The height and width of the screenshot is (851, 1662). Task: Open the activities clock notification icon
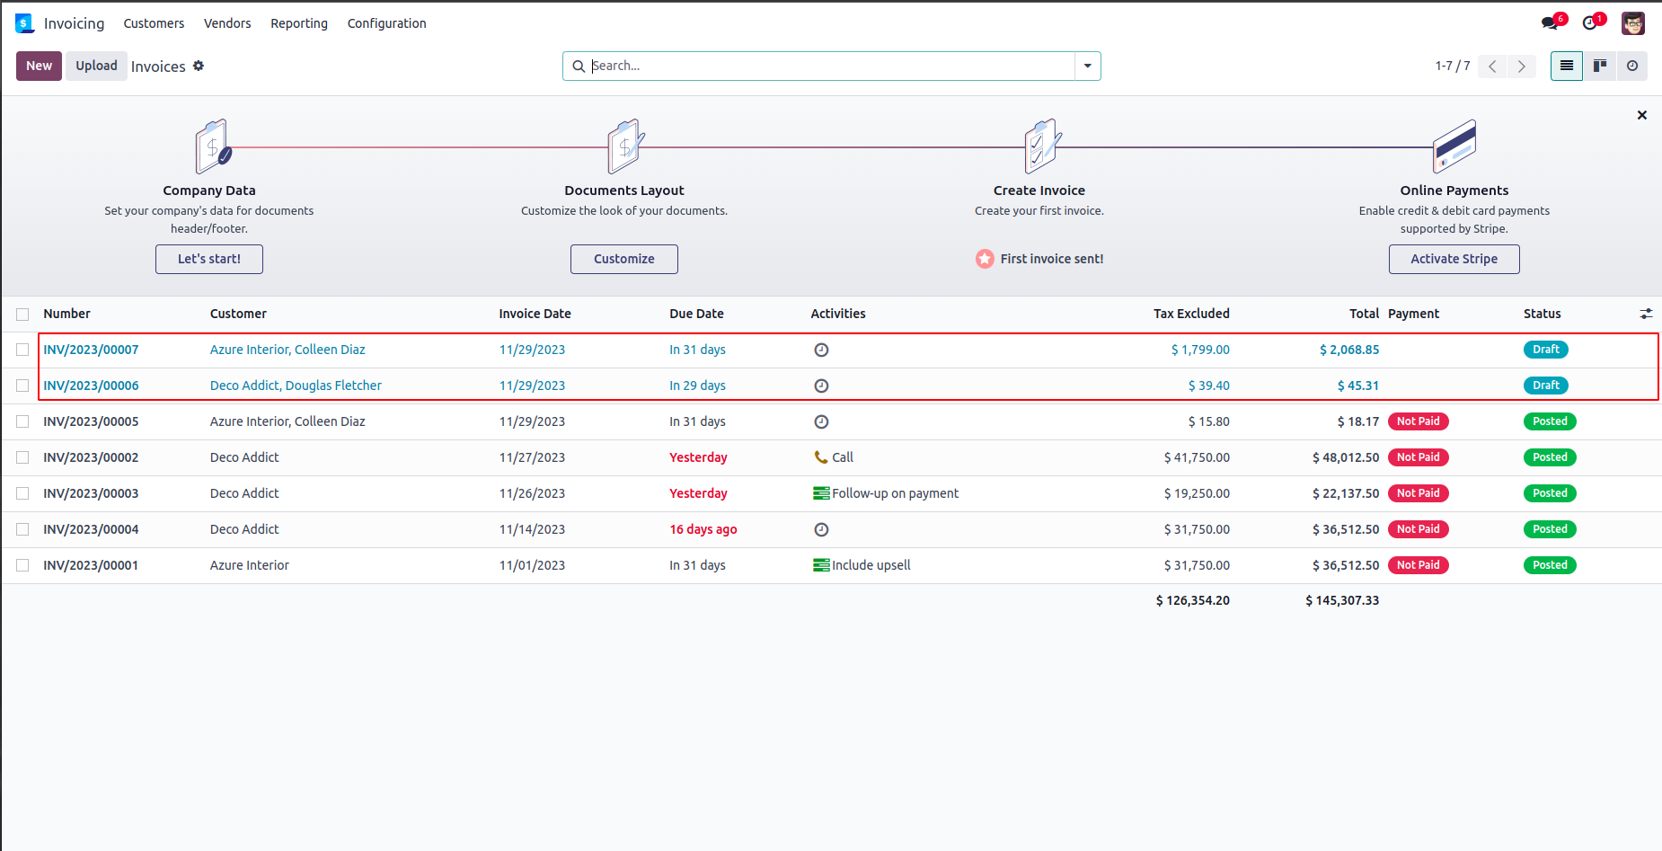pos(1590,23)
